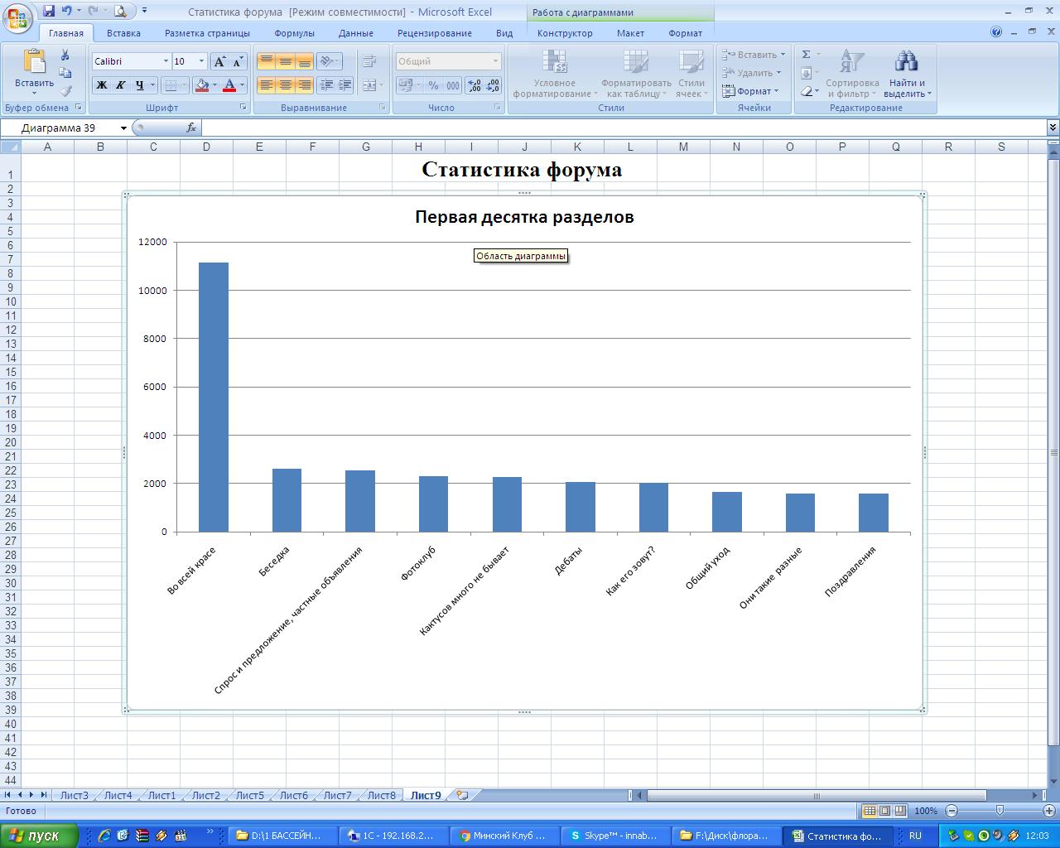
Task: Switch to the Конструктор ribbon tab
Action: tap(564, 33)
